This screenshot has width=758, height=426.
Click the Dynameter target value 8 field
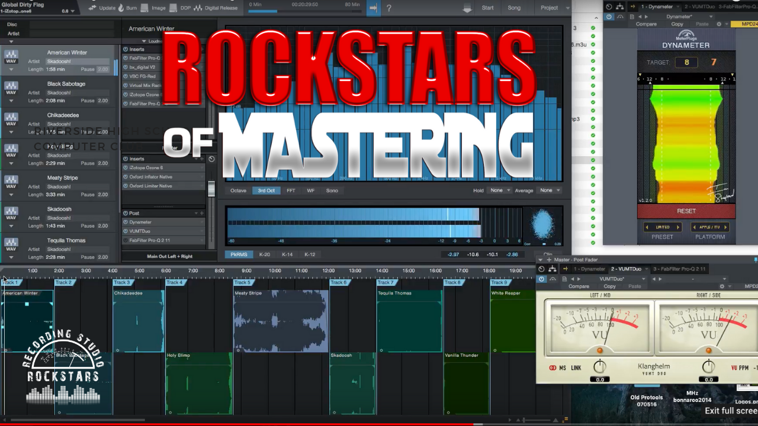pyautogui.click(x=686, y=62)
